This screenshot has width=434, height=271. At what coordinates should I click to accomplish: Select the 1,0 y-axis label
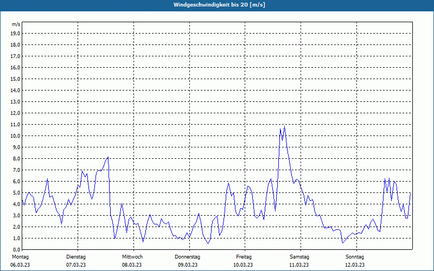point(16,238)
